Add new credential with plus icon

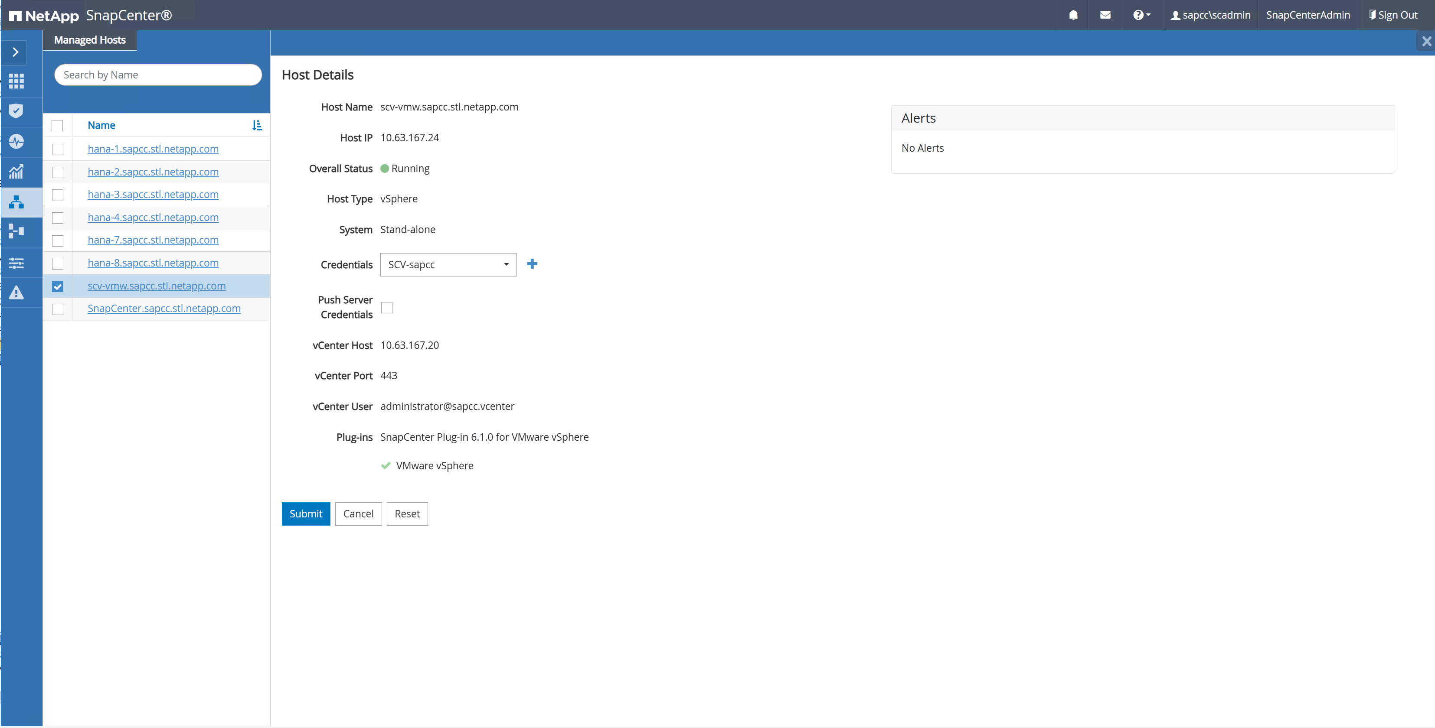(532, 264)
